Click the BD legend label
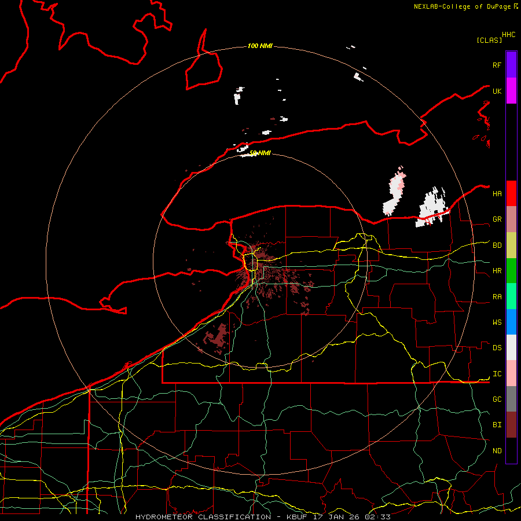This screenshot has width=521, height=521. [x=497, y=245]
